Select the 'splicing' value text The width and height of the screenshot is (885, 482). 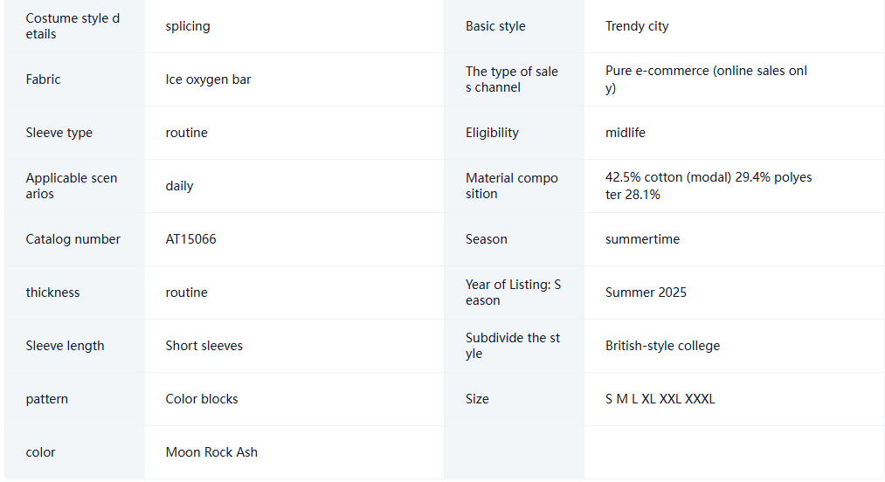187,26
